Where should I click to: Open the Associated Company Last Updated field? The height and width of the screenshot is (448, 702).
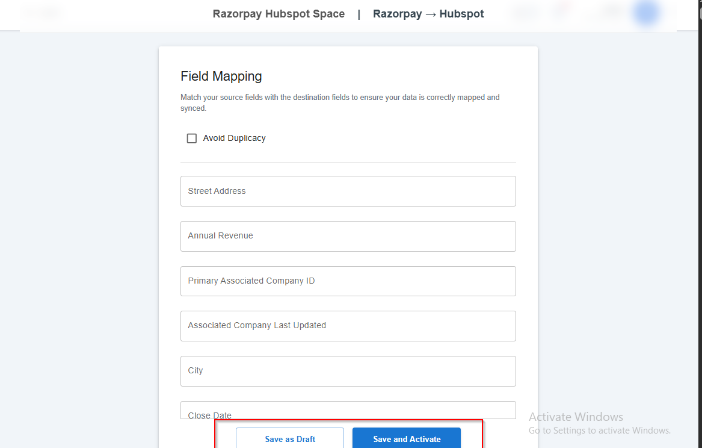348,326
